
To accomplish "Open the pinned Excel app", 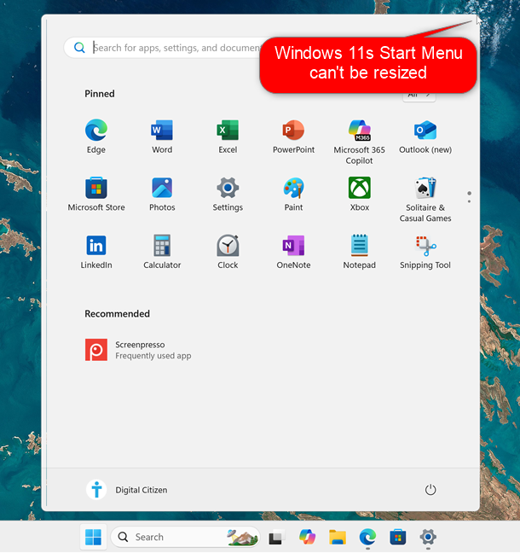I will 228,137.
